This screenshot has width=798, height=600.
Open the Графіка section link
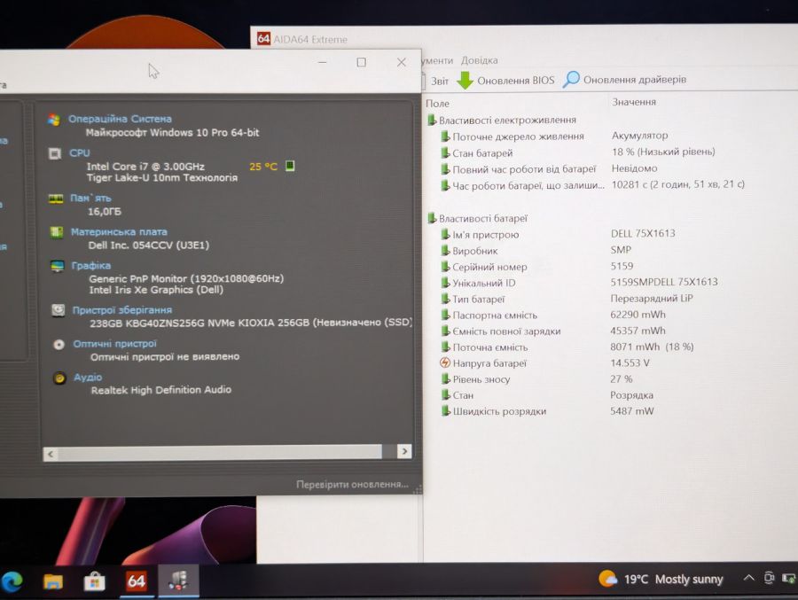click(x=91, y=265)
